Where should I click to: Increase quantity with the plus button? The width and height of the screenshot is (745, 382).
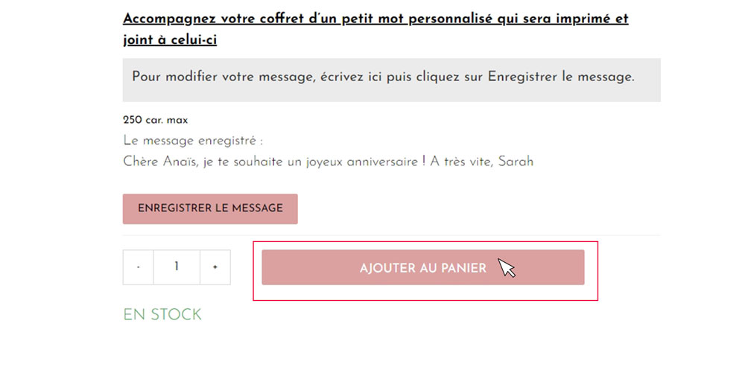(x=215, y=267)
